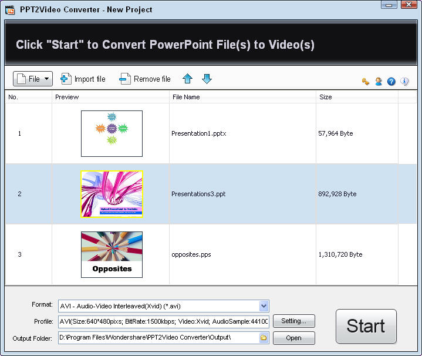
Task: Click the key register icon
Action: (x=366, y=82)
